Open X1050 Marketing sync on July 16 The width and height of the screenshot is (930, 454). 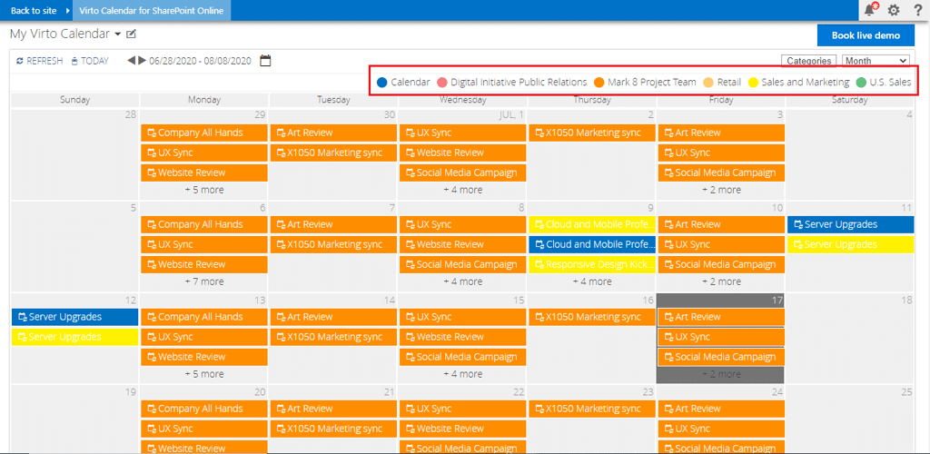coord(592,317)
